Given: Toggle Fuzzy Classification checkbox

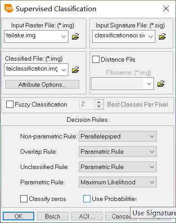Looking at the screenshot, I should [10, 104].
